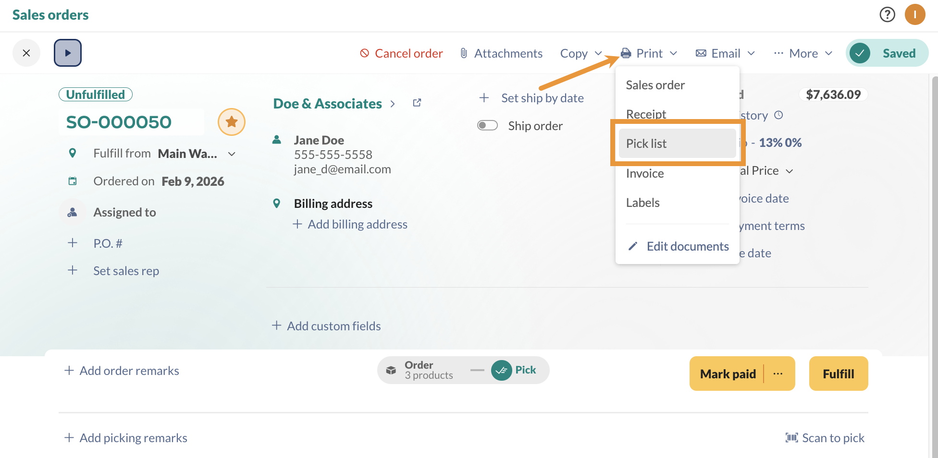Open the help menu via question mark icon
938x458 pixels.
click(x=887, y=14)
